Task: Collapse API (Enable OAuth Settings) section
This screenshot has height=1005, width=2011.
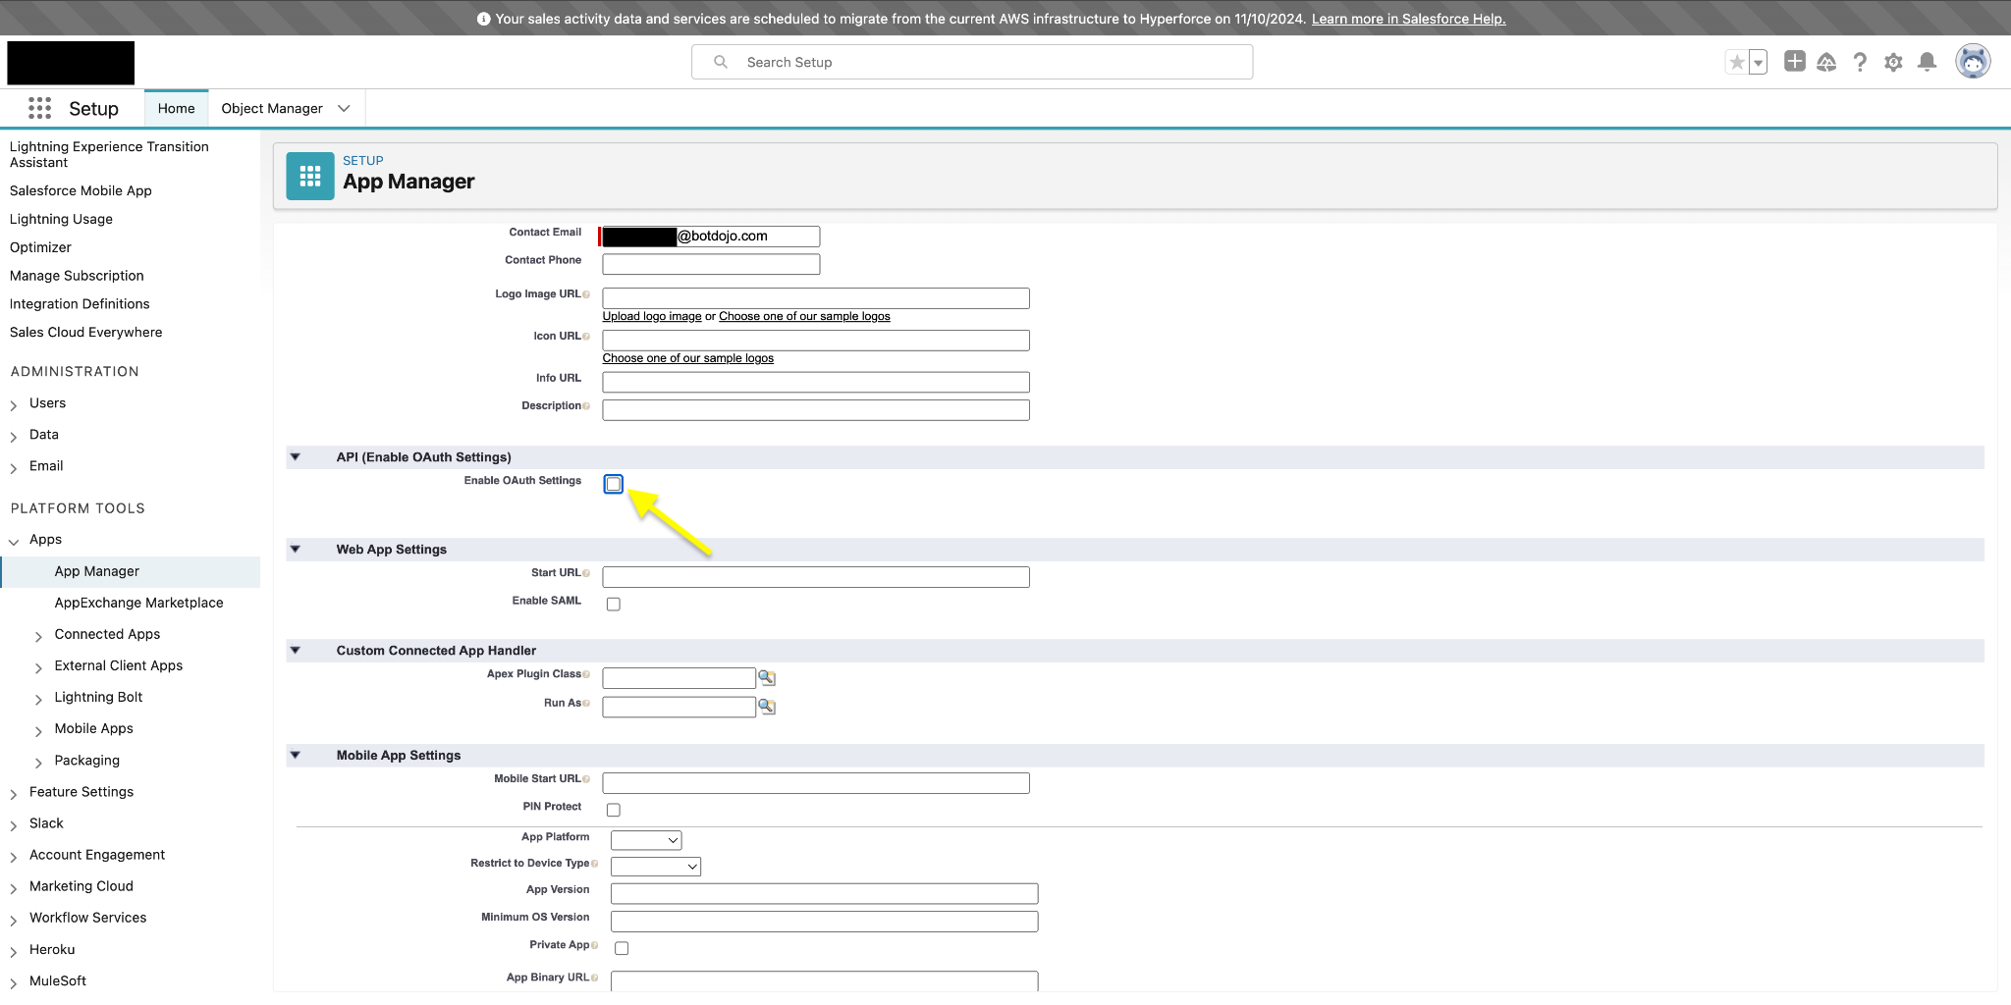Action: click(295, 456)
